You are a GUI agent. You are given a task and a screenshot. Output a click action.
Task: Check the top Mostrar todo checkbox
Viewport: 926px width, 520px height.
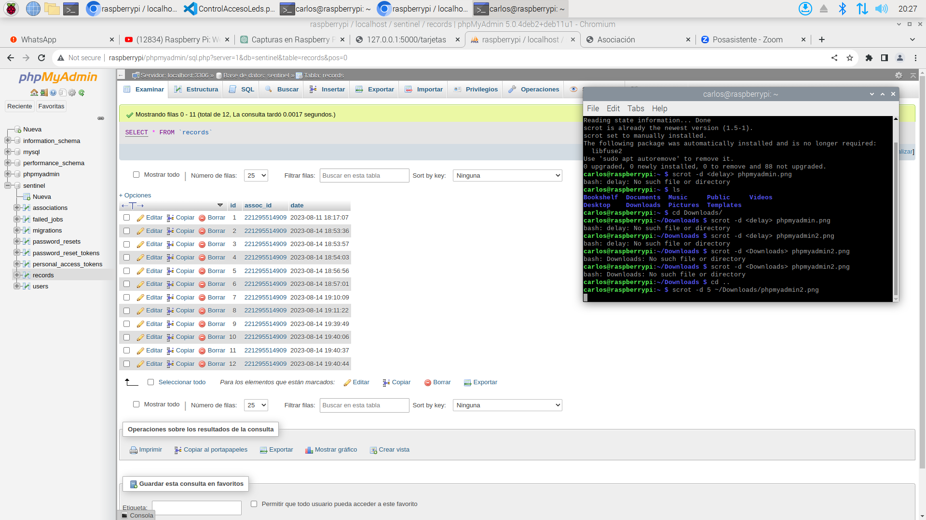point(136,175)
